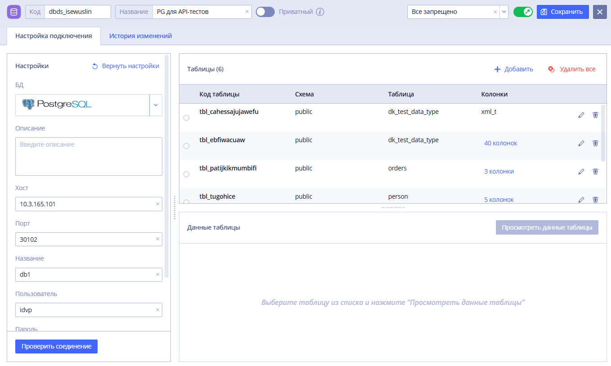
Task: Open the 5 колонок link
Action: 499,200
